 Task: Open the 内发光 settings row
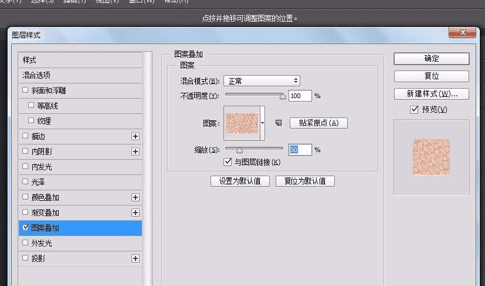(x=80, y=167)
